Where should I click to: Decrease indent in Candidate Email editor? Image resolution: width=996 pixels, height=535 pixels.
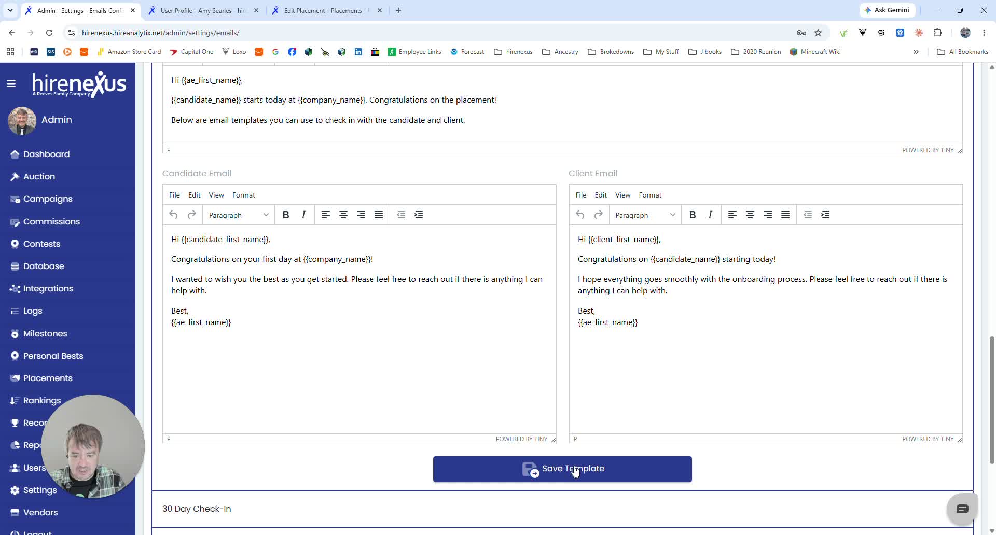pyautogui.click(x=401, y=215)
